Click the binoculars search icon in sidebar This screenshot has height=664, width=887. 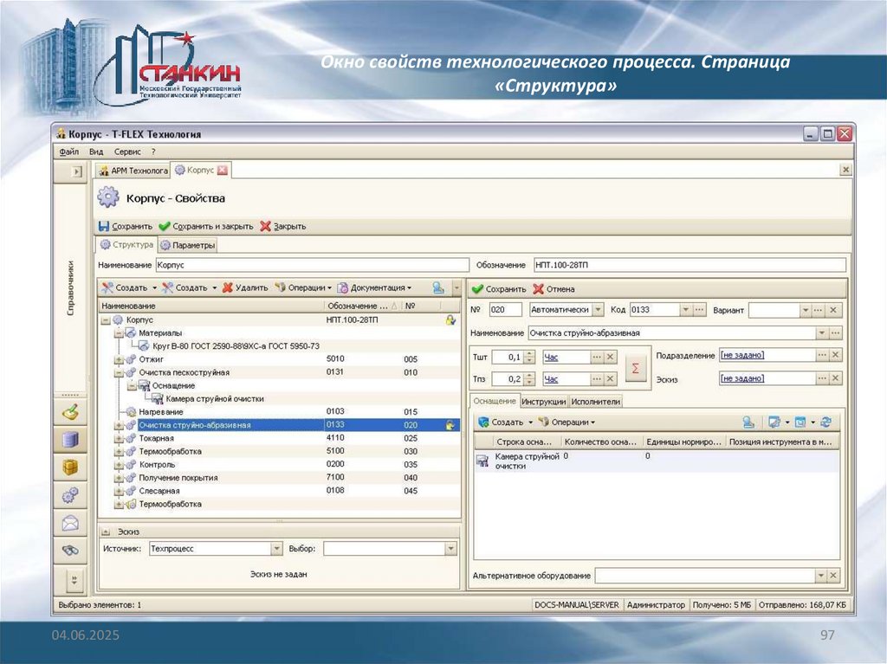tap(70, 549)
